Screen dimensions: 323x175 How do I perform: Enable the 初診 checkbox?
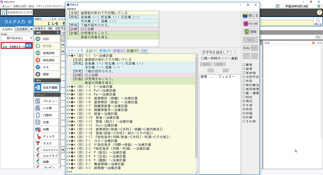point(244,97)
